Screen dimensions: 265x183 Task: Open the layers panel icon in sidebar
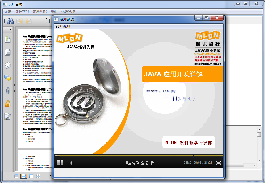click(x=8, y=65)
